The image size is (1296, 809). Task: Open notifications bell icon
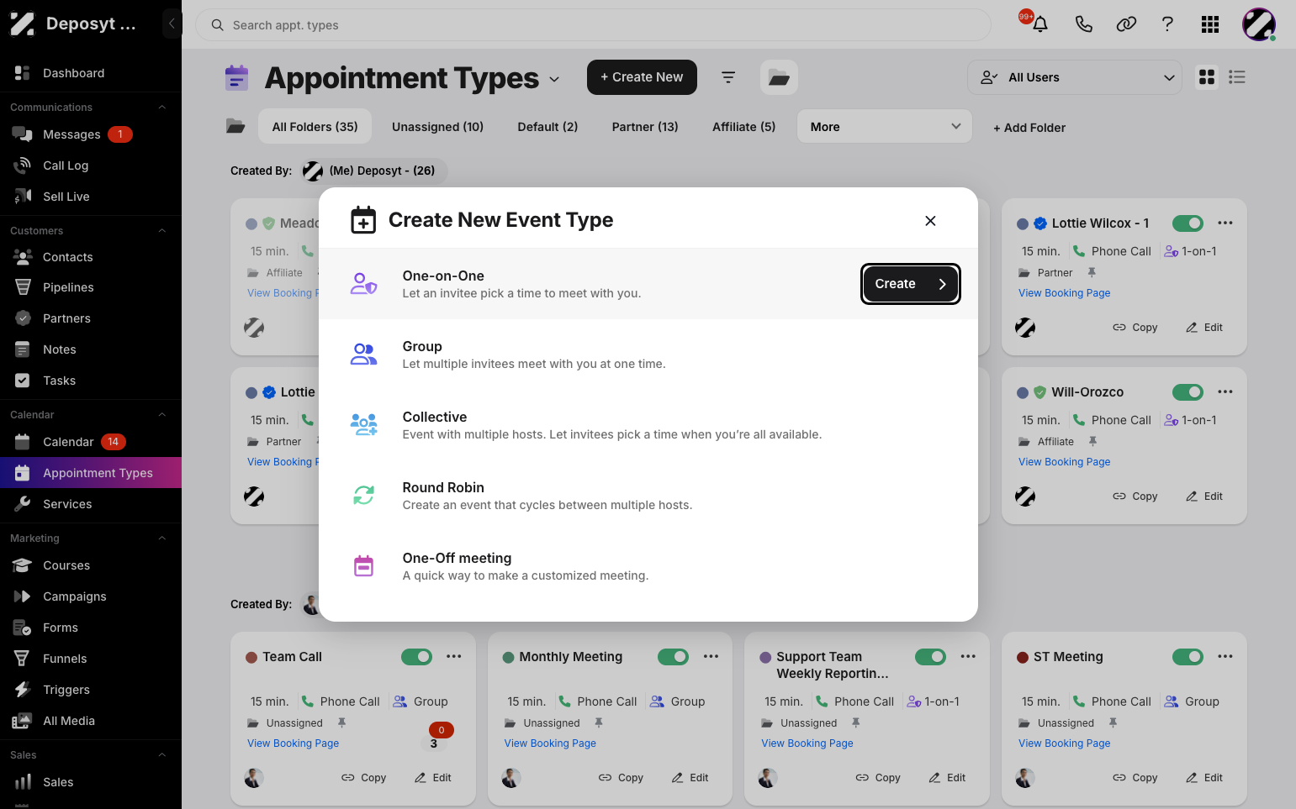click(x=1040, y=24)
